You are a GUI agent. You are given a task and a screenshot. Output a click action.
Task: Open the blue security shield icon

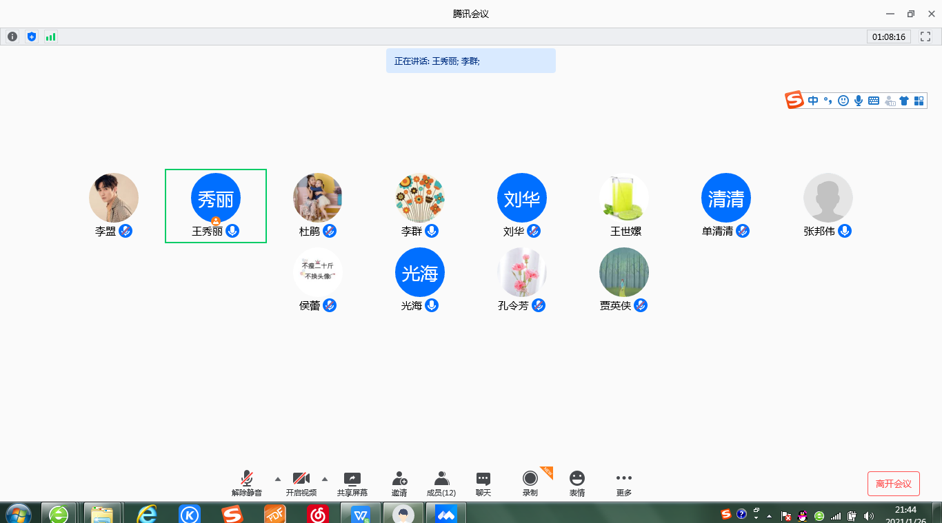(31, 37)
